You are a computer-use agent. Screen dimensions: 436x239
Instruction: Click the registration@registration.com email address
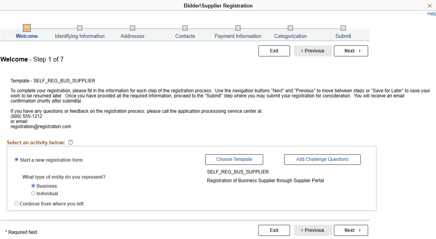tap(41, 126)
